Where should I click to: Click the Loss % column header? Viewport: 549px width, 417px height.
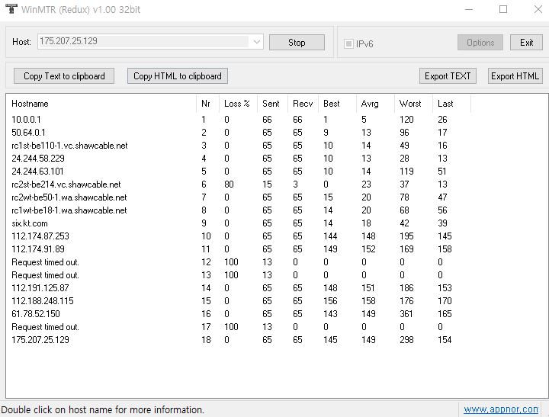(237, 104)
